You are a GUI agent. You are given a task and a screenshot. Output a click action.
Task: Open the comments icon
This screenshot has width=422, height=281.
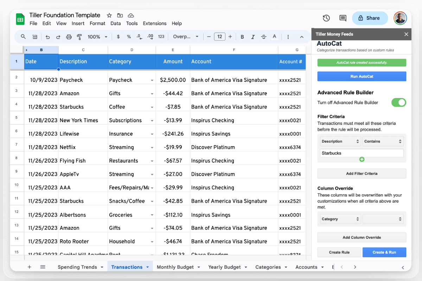tap(343, 18)
